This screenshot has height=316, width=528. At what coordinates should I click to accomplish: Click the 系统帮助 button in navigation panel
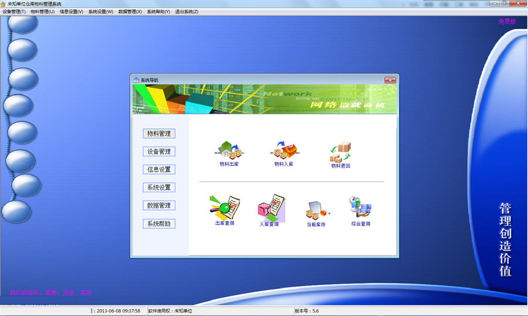159,224
